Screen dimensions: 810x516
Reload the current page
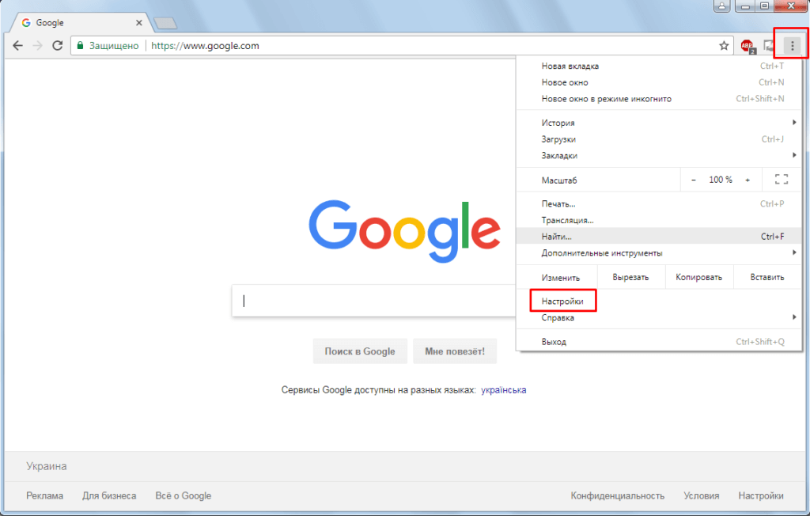point(57,45)
